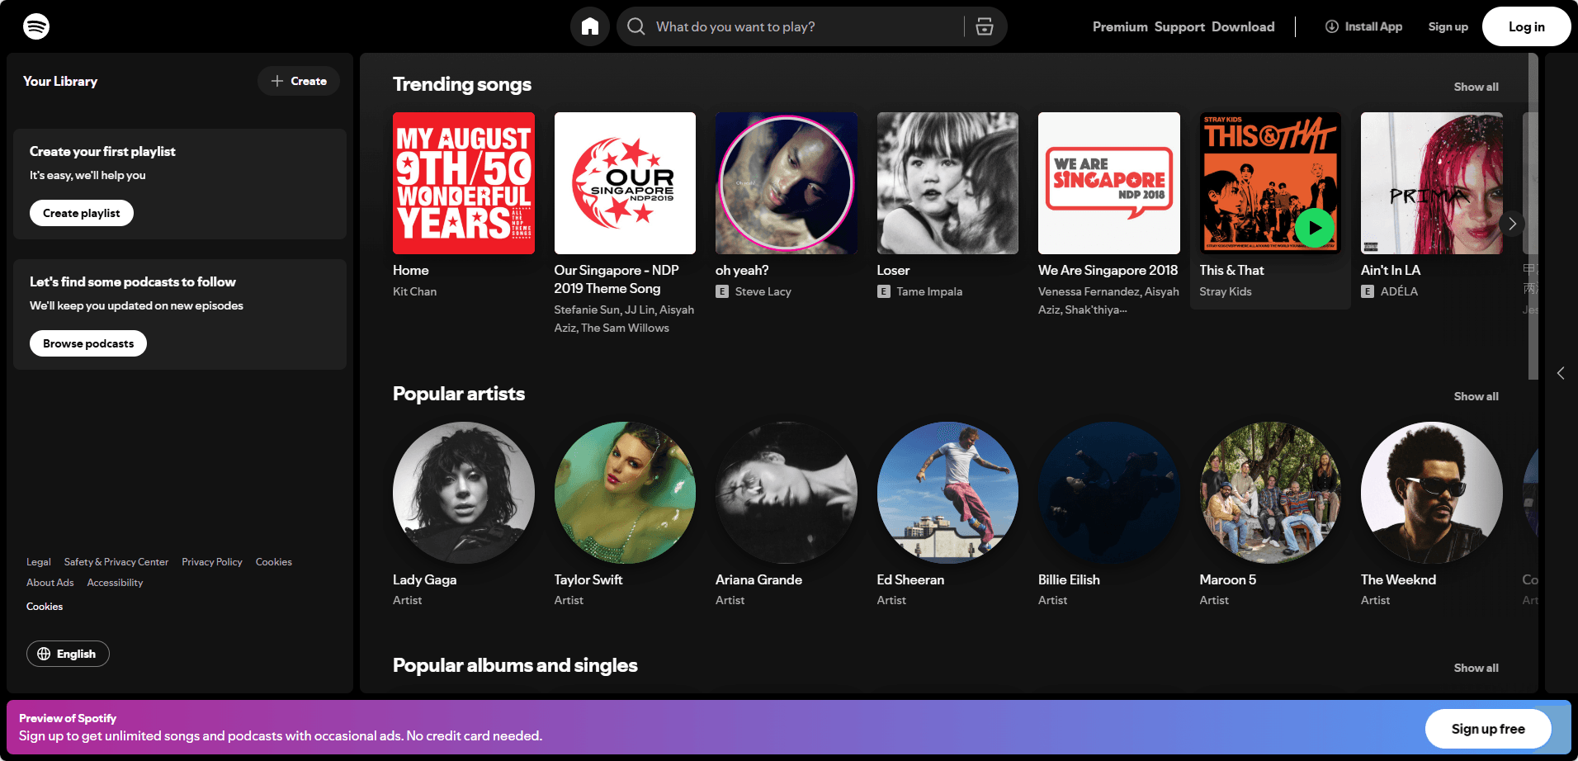Open the Legal footer link
Viewport: 1578px width, 761px height.
(39, 562)
